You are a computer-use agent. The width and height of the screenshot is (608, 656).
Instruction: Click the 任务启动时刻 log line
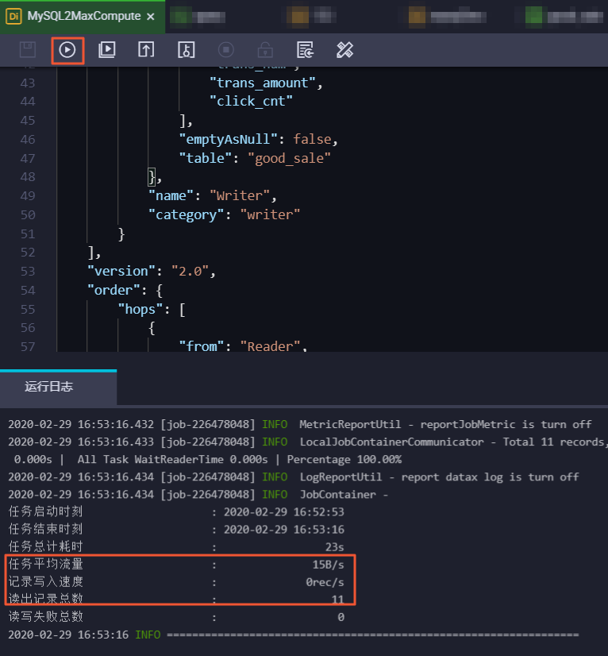tap(176, 511)
